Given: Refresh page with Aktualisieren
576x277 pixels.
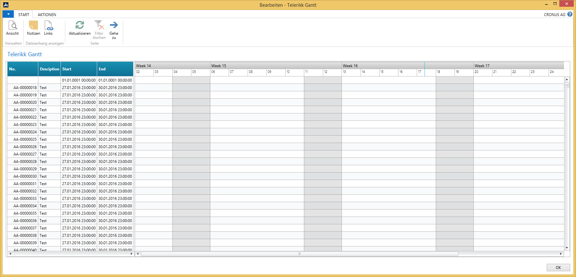Looking at the screenshot, I should coord(80,28).
